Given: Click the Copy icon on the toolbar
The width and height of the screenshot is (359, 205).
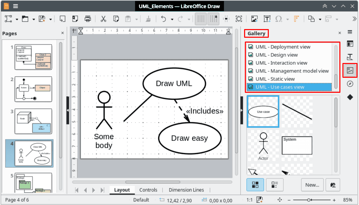Looking at the screenshot, I should pyautogui.click(x=116, y=19).
